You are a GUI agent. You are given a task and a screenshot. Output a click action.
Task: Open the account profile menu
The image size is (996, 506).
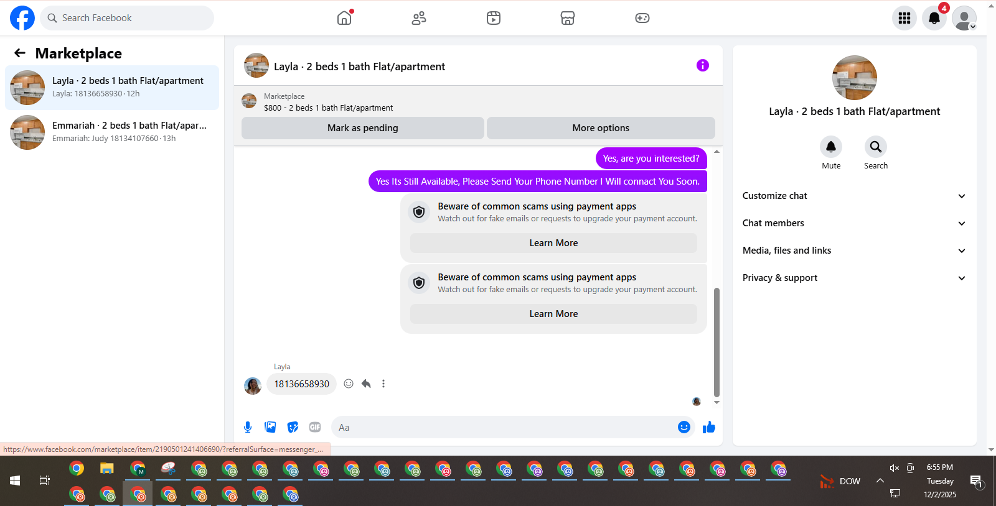(964, 18)
